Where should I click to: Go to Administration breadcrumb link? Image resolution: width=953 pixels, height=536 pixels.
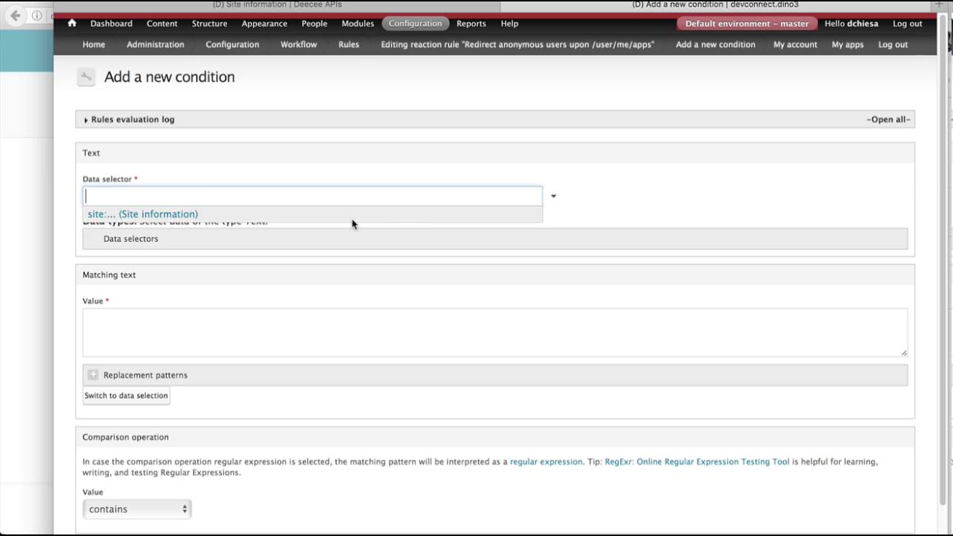tap(156, 44)
